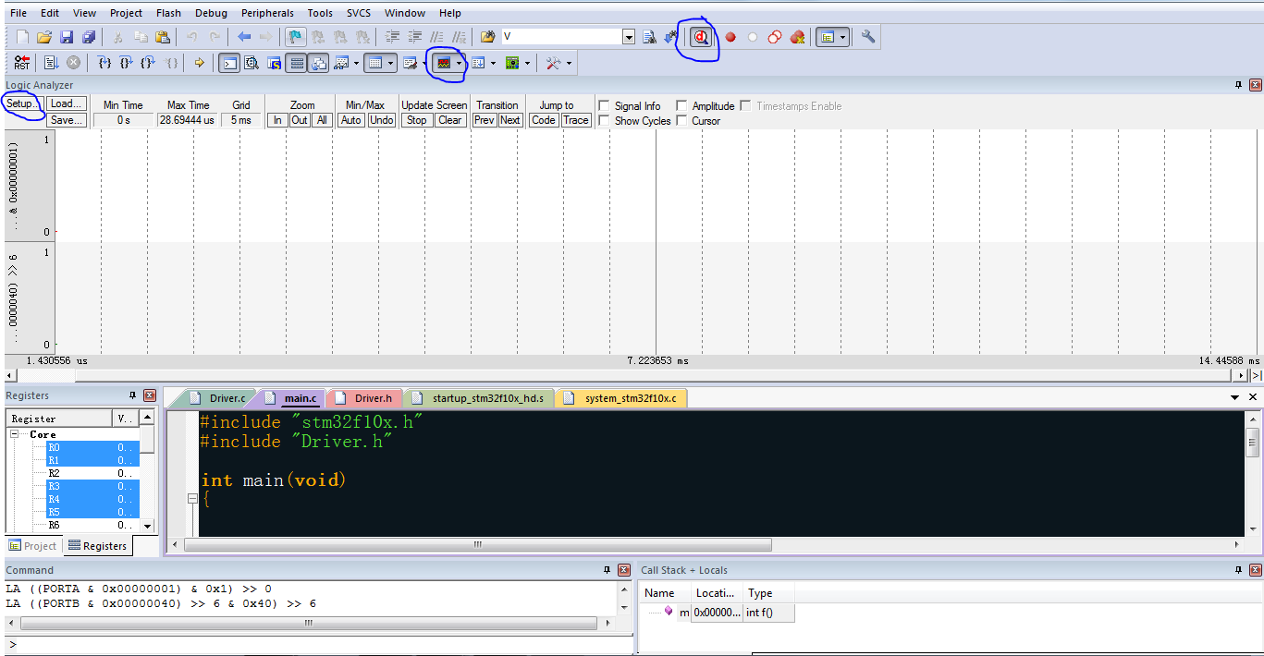Open the Memory Windows dropdown arrow

[390, 63]
